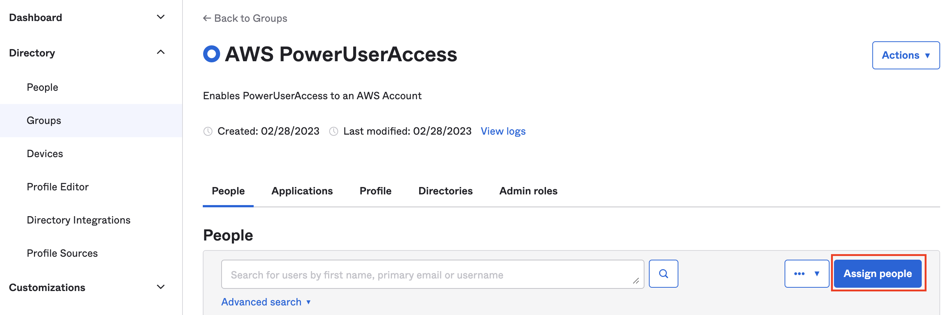Collapse the Directory sidebar section

pos(161,52)
